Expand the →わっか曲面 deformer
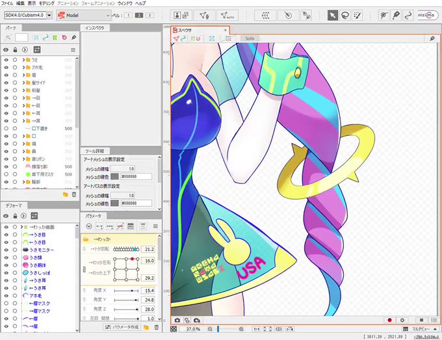 [22, 227]
